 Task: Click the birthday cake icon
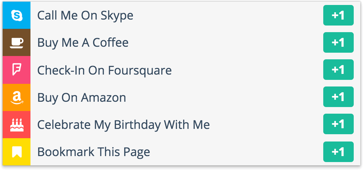[17, 125]
